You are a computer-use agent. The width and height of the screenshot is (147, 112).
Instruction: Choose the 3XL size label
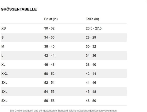point(4,83)
